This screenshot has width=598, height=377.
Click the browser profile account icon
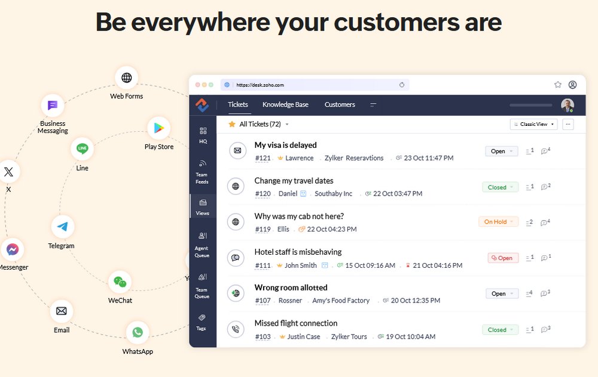tap(572, 85)
